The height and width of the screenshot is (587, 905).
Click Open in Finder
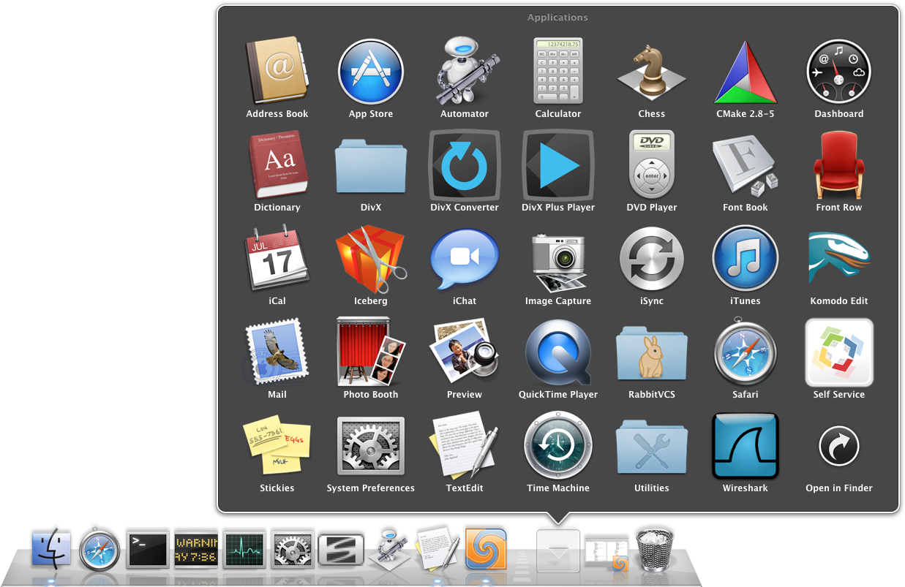pyautogui.click(x=839, y=447)
